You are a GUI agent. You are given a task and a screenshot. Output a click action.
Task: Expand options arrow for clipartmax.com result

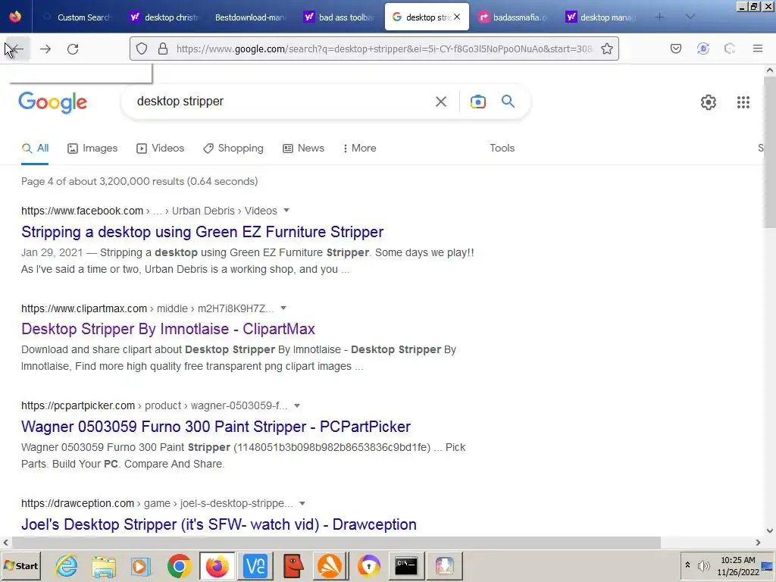pyautogui.click(x=283, y=308)
